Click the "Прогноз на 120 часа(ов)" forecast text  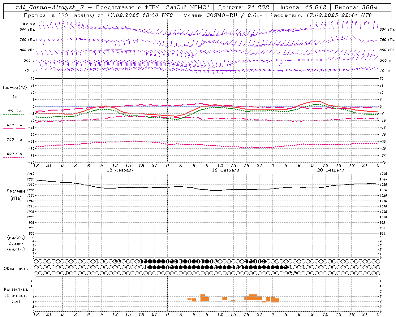tap(59, 15)
